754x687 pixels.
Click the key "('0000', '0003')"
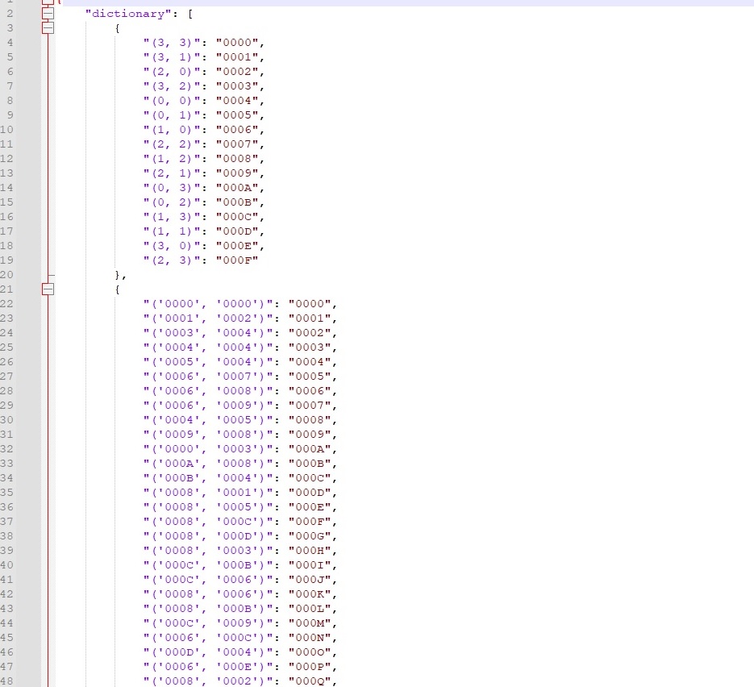(x=208, y=449)
